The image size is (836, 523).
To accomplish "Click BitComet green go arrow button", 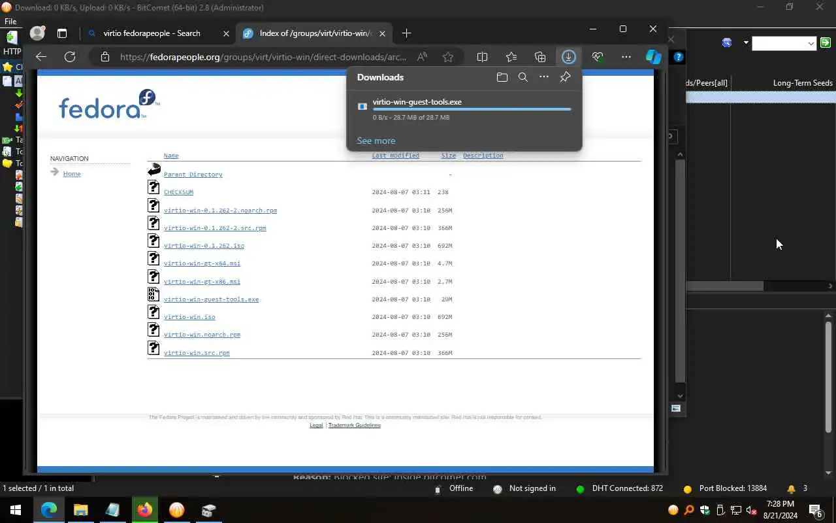I will (826, 43).
